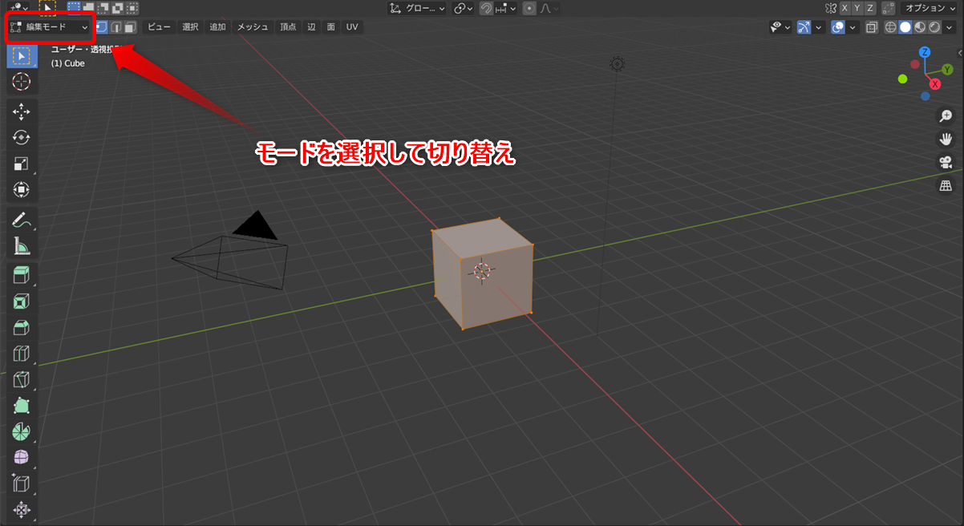Open transform orientation グロー... dropdown
964x526 pixels.
417,8
